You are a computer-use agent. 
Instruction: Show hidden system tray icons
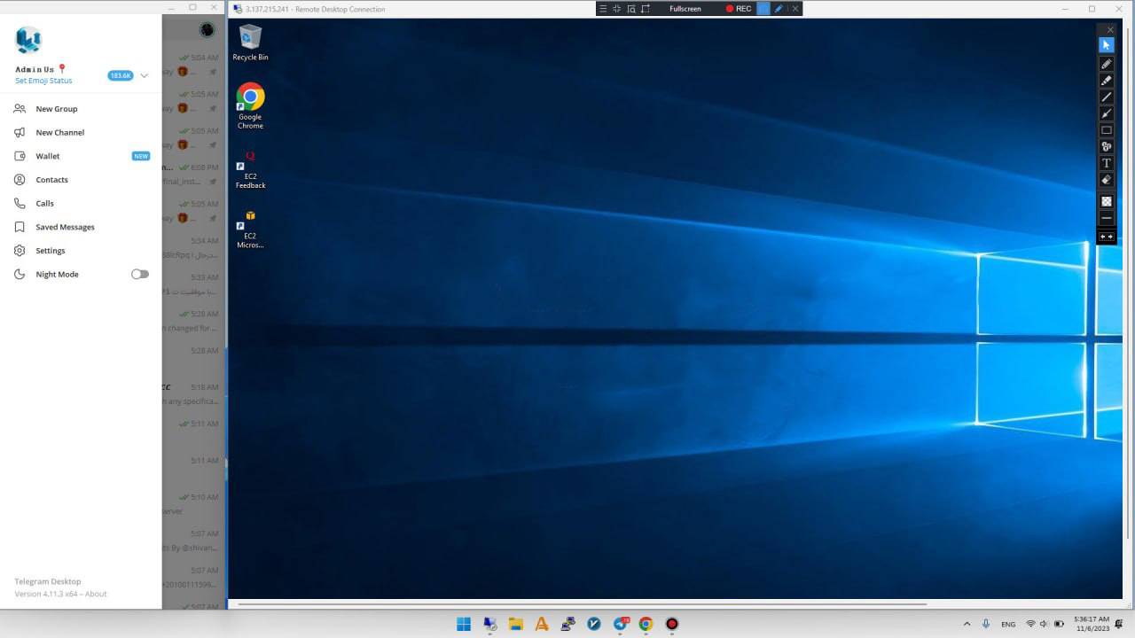click(967, 624)
